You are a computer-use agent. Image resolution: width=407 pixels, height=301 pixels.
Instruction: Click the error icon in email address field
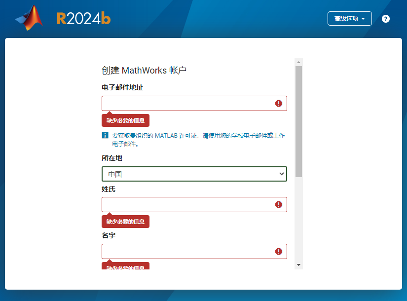point(279,103)
